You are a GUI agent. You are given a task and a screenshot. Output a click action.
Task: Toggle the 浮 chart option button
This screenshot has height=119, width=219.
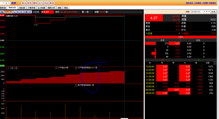point(18,12)
